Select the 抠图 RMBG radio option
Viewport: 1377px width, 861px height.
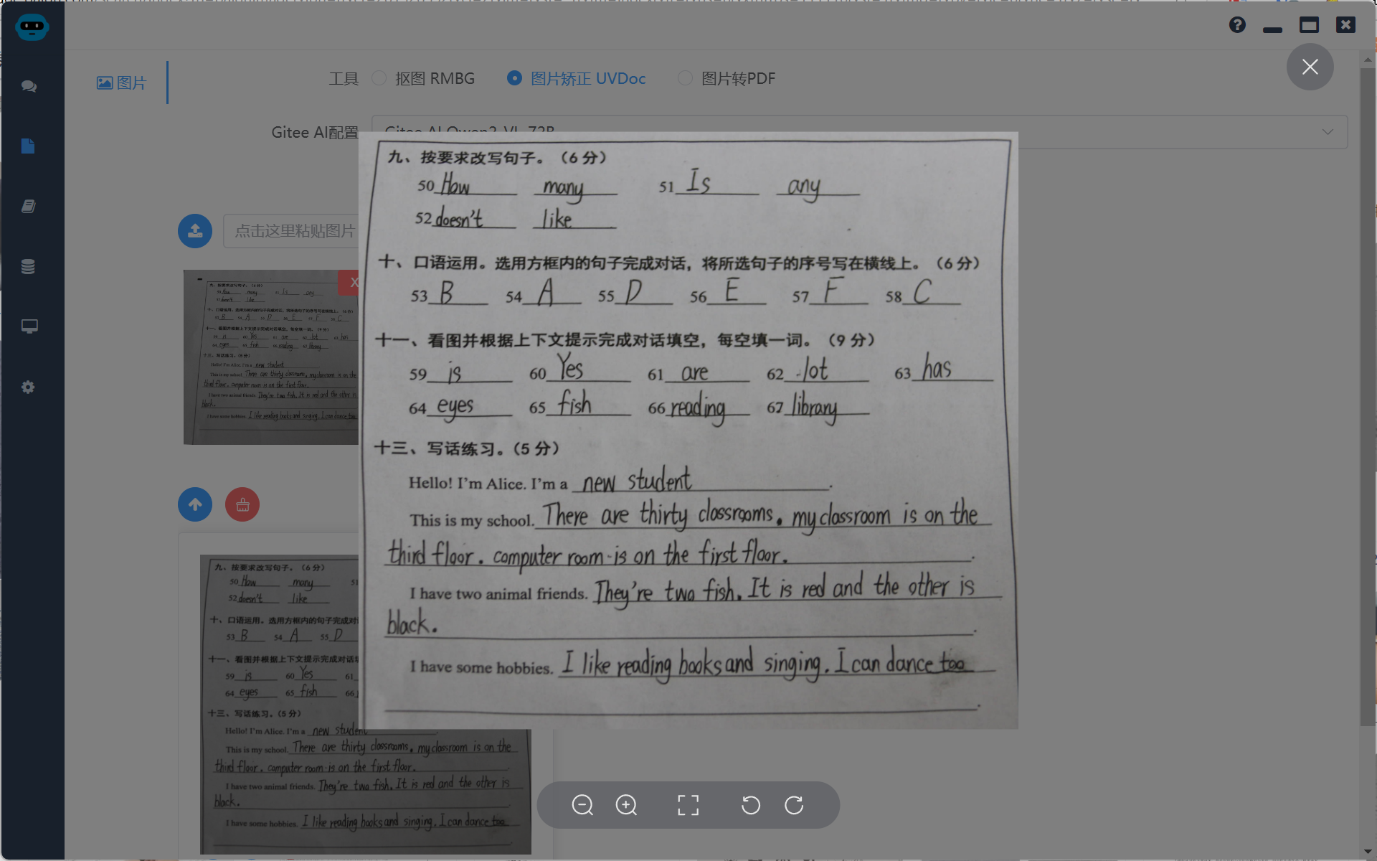[x=423, y=78]
